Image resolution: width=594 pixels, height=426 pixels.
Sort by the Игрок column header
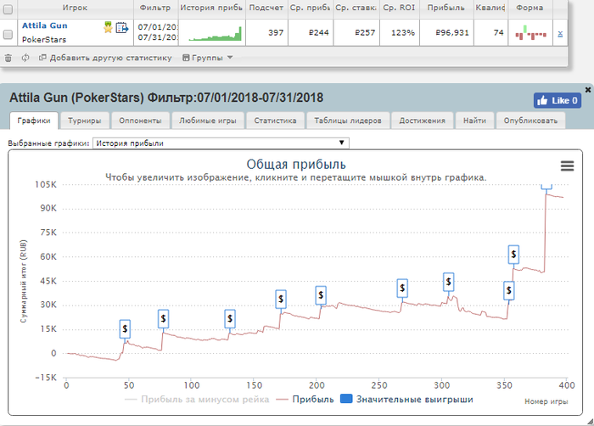(75, 8)
